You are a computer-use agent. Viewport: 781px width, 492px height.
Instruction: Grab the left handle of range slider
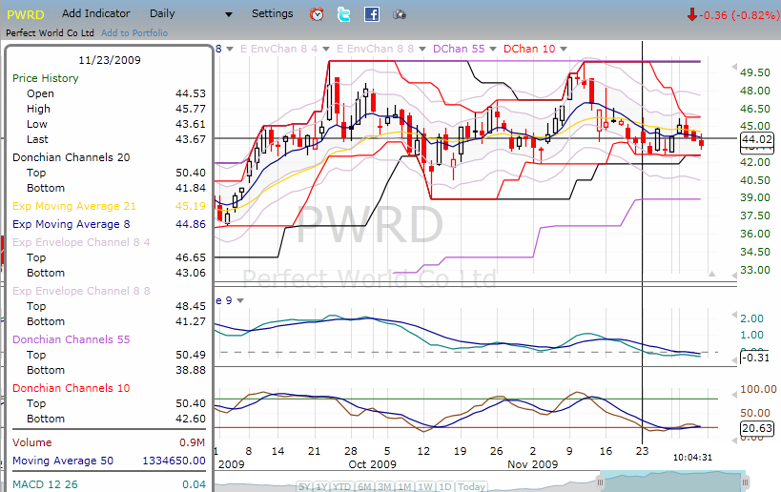[600, 482]
